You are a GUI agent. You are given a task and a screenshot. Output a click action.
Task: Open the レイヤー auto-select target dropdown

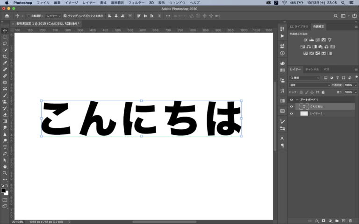53,16
